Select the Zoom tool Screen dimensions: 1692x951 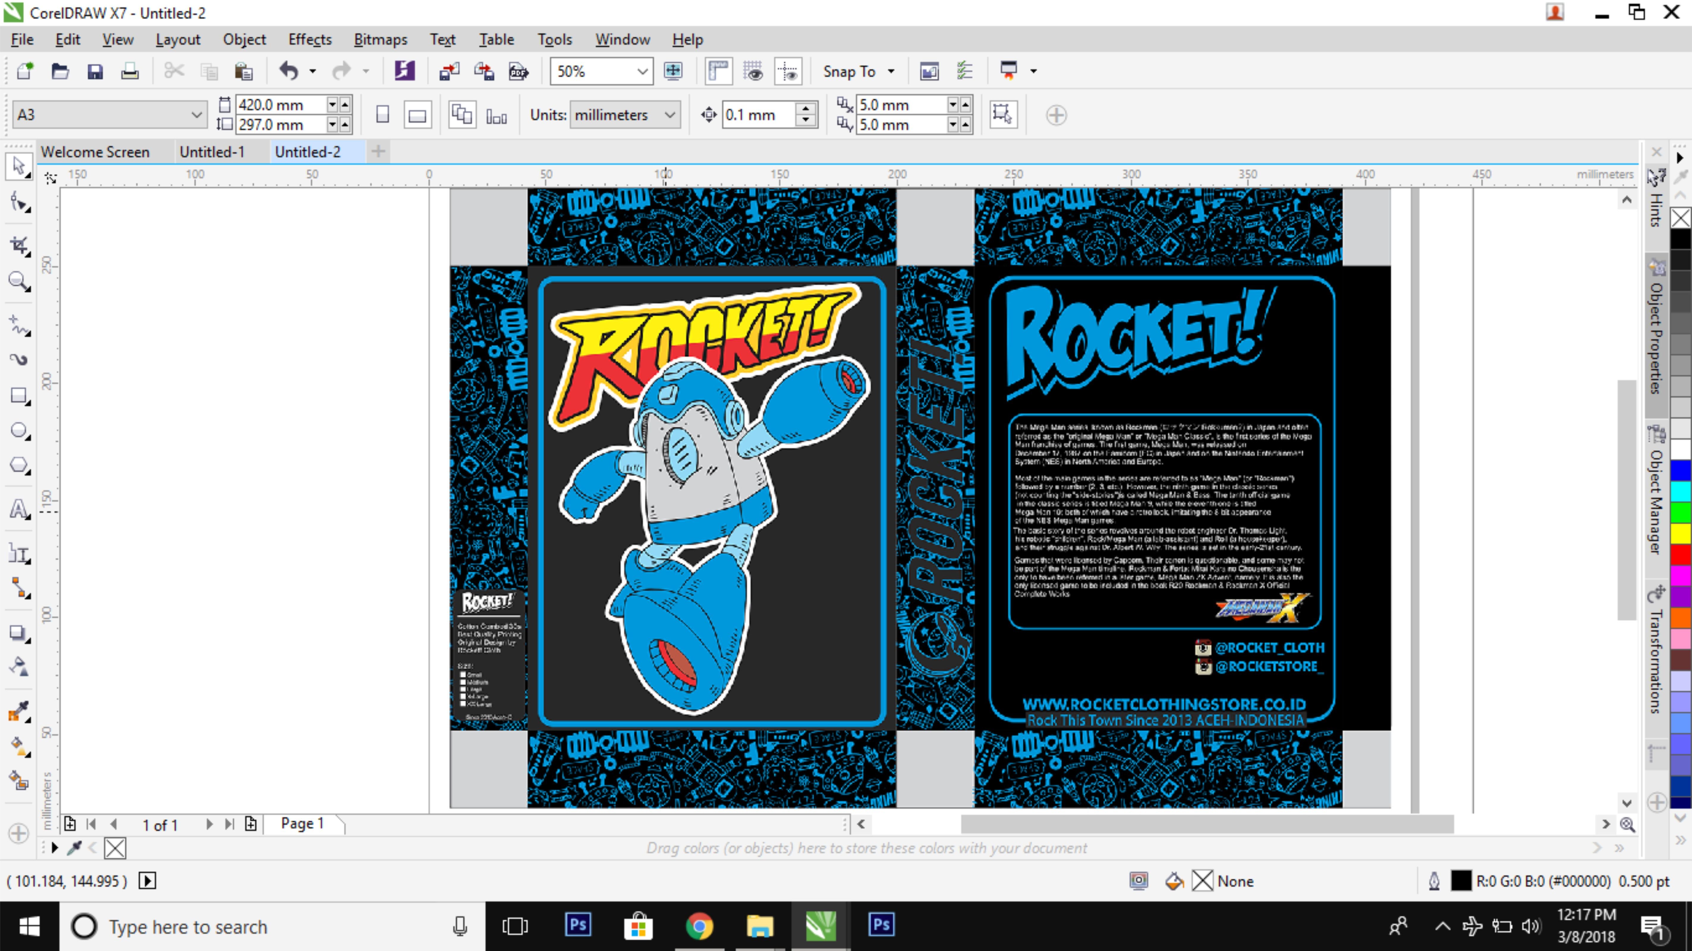[18, 282]
